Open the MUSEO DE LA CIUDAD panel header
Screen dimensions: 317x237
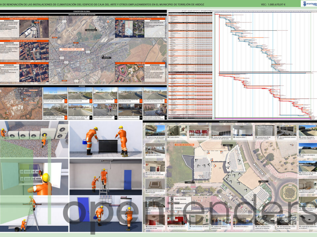(x=25, y=63)
